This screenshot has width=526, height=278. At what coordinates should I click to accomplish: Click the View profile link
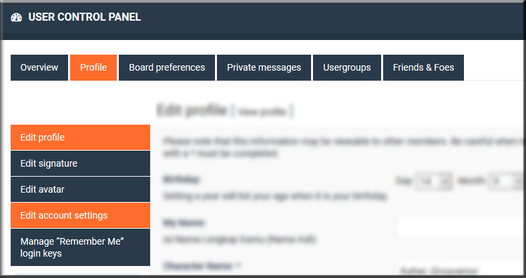[x=262, y=111]
